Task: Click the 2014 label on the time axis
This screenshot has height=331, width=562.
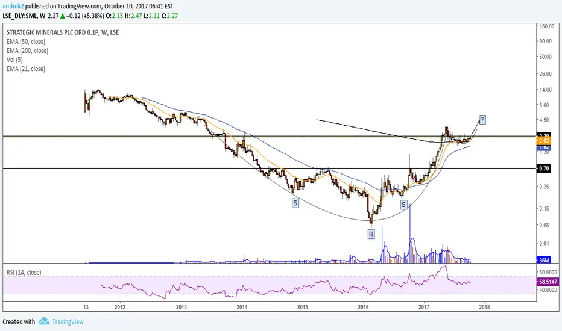Action: pyautogui.click(x=242, y=307)
